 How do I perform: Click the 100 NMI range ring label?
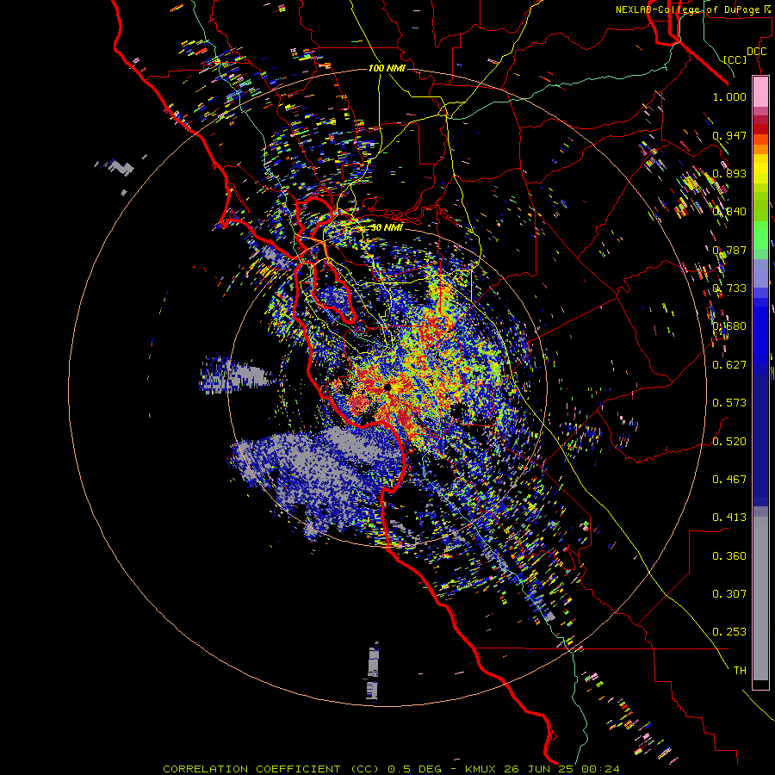[387, 68]
